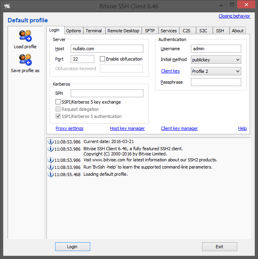Open the About tab
258x259 pixels.
click(238, 31)
